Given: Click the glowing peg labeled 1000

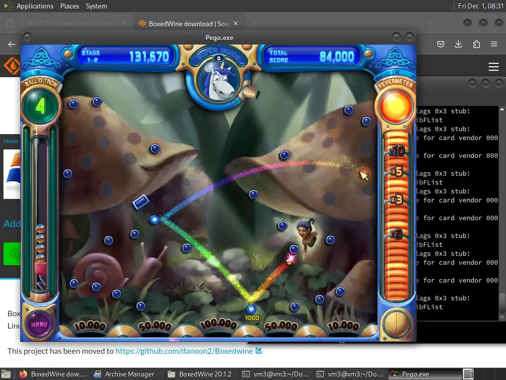Looking at the screenshot, I should tap(252, 309).
